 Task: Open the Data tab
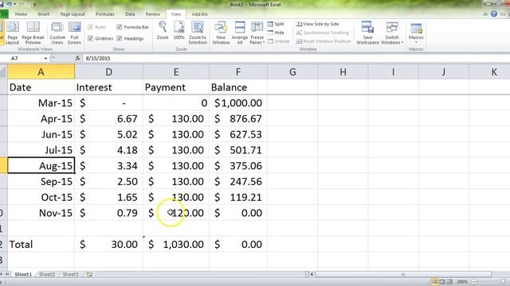coord(130,14)
